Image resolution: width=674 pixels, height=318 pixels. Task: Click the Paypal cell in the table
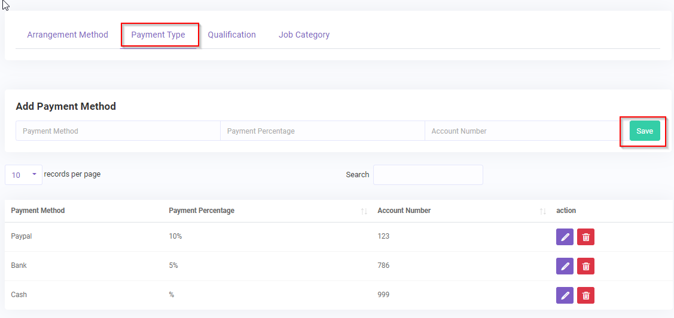(22, 236)
